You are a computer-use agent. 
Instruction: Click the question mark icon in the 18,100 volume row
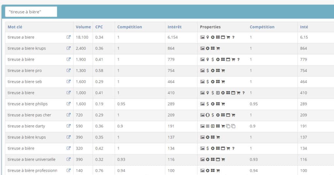233,37
